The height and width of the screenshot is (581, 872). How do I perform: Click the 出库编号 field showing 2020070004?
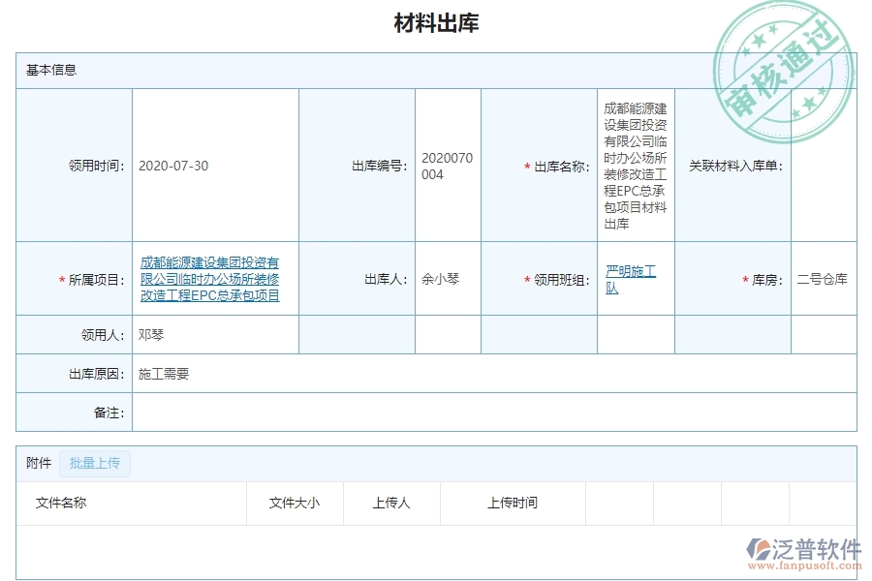[447, 166]
